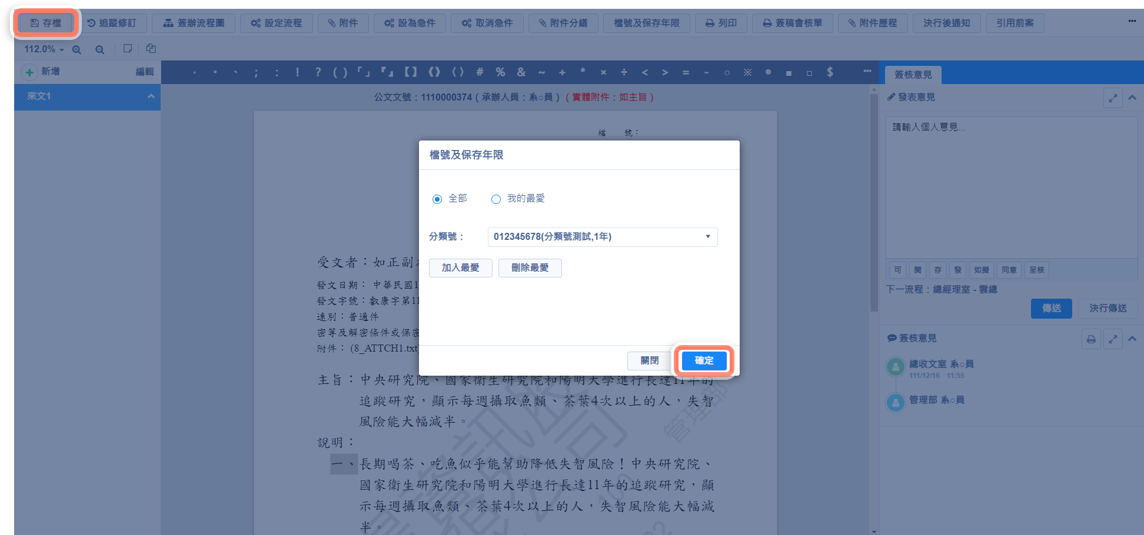This screenshot has width=1144, height=535.
Task: Open the 112.0% zoom level dropdown
Action: click(44, 49)
